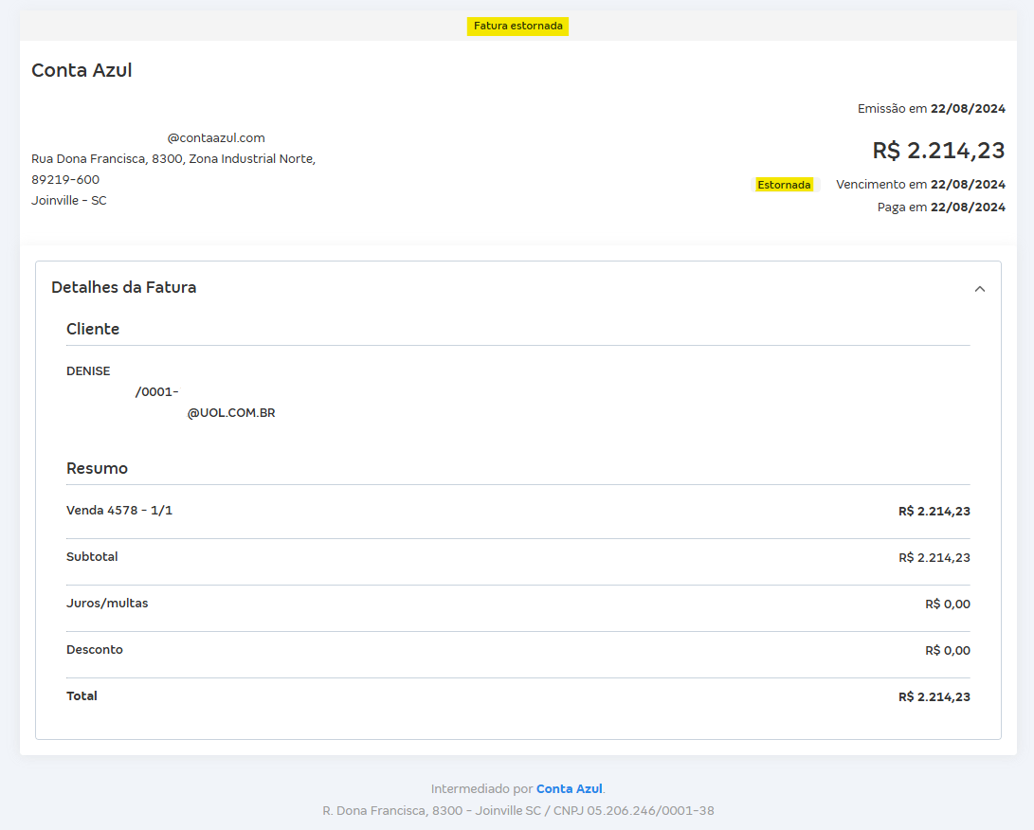This screenshot has height=830, width=1034.
Task: Click the @contaazul.com email address
Action: [216, 138]
